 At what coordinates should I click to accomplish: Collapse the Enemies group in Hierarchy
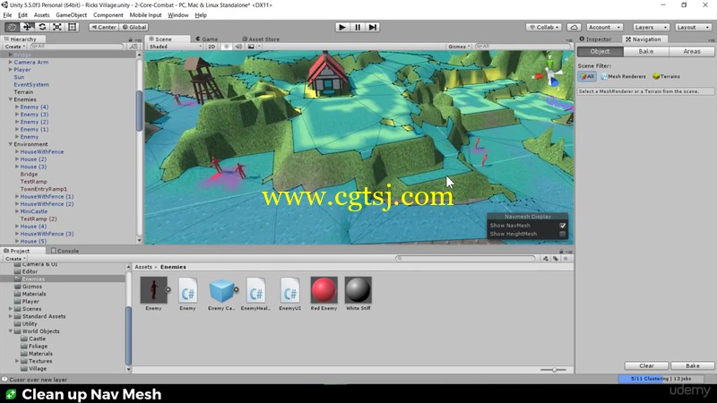tap(11, 99)
